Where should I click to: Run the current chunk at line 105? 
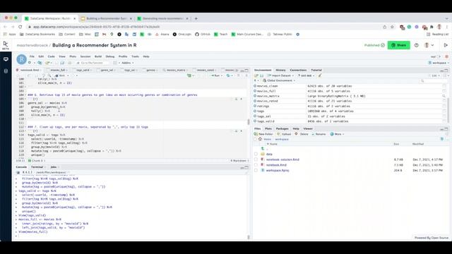(242, 99)
